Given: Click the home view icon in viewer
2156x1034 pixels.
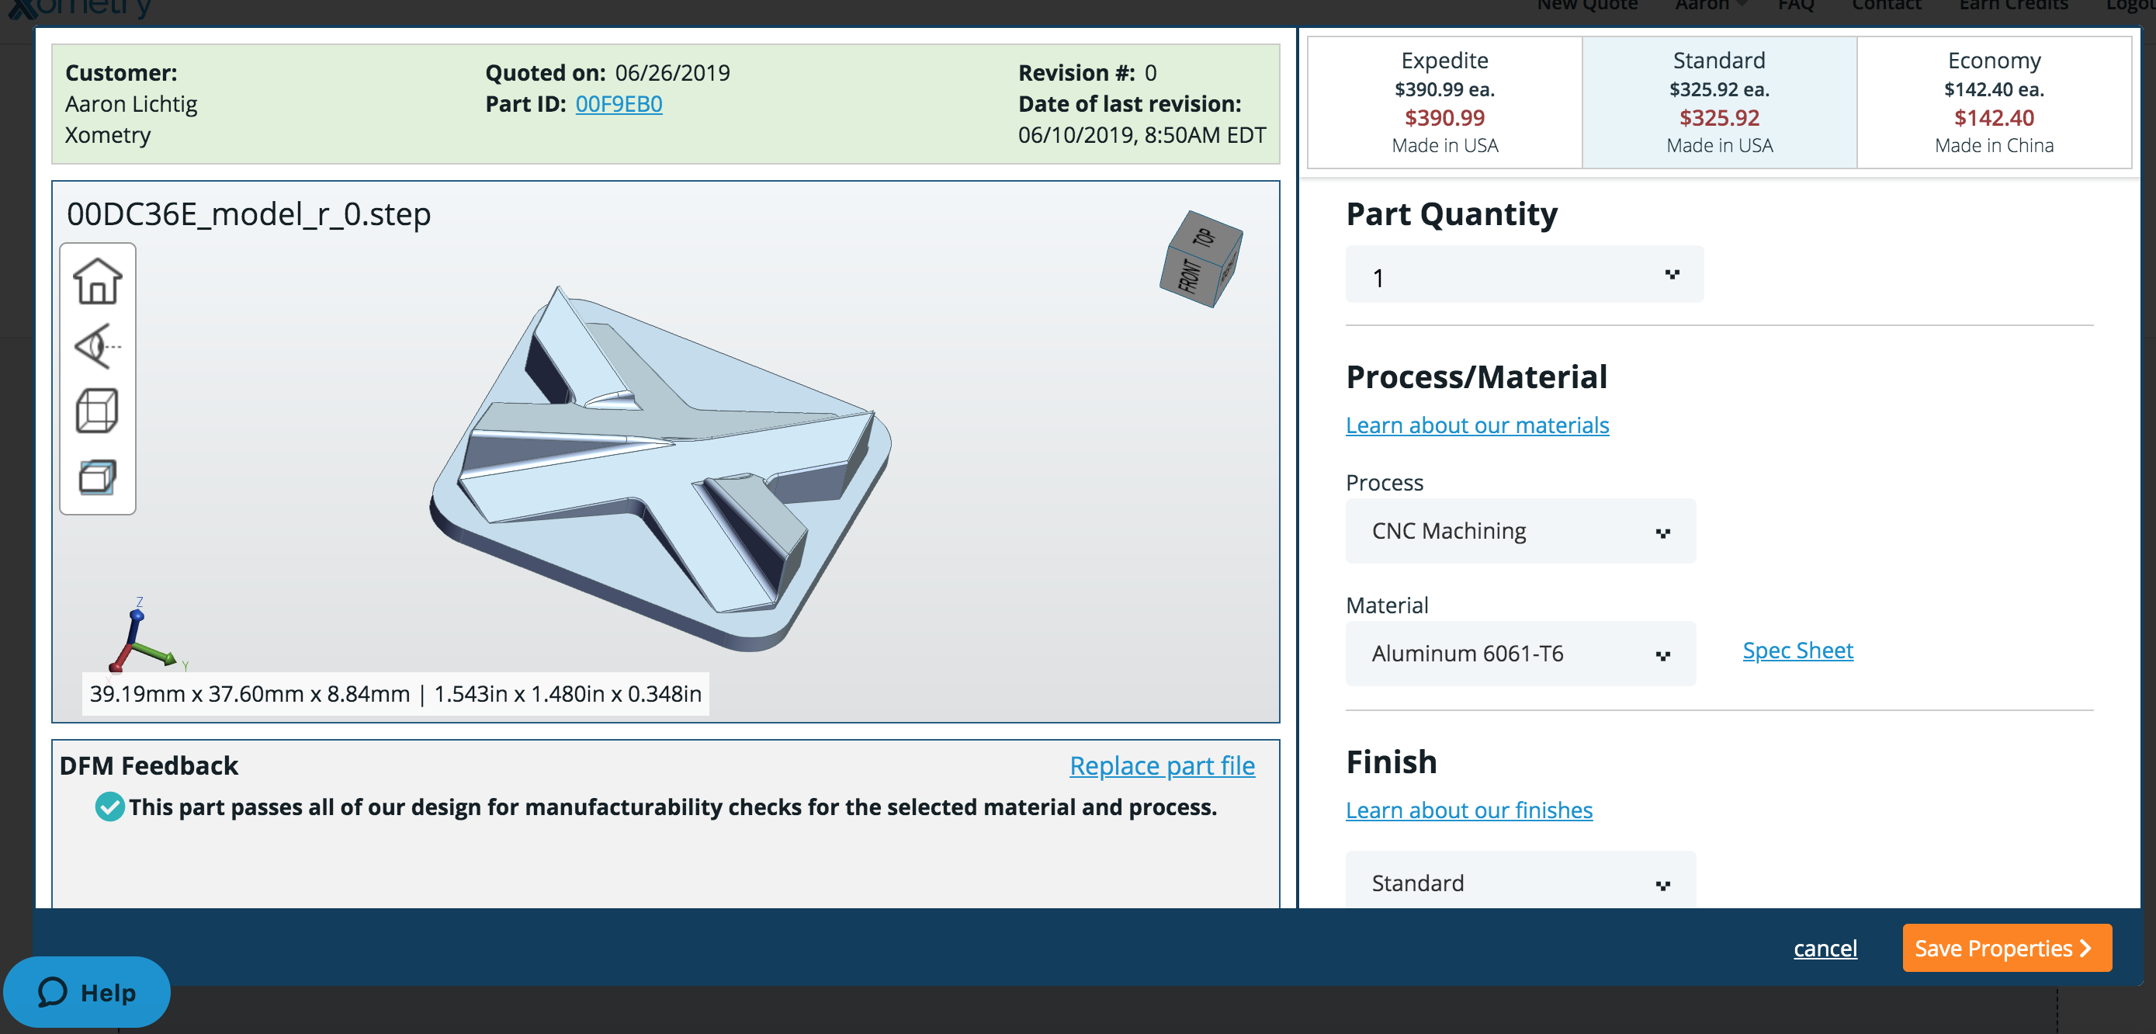Looking at the screenshot, I should pos(97,281).
